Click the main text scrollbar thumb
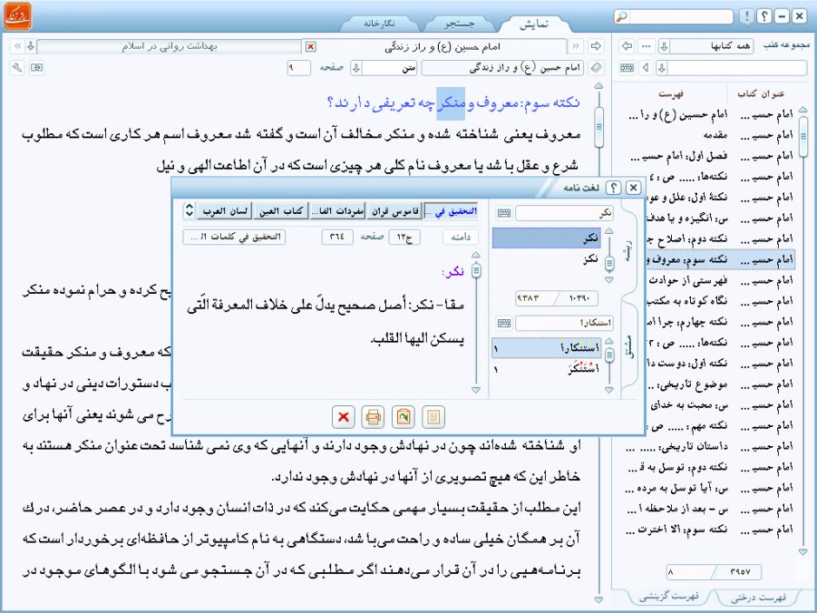817x613 pixels. [x=598, y=127]
